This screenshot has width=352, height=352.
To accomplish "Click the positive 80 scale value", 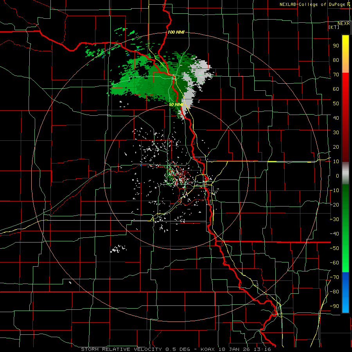I will click(x=336, y=60).
